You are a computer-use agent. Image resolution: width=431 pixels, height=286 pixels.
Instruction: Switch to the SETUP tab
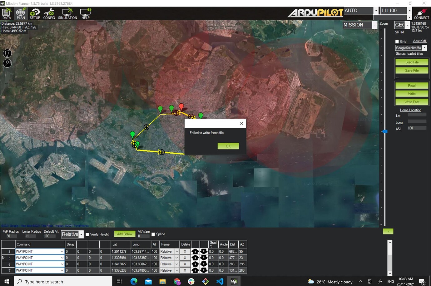coord(35,13)
